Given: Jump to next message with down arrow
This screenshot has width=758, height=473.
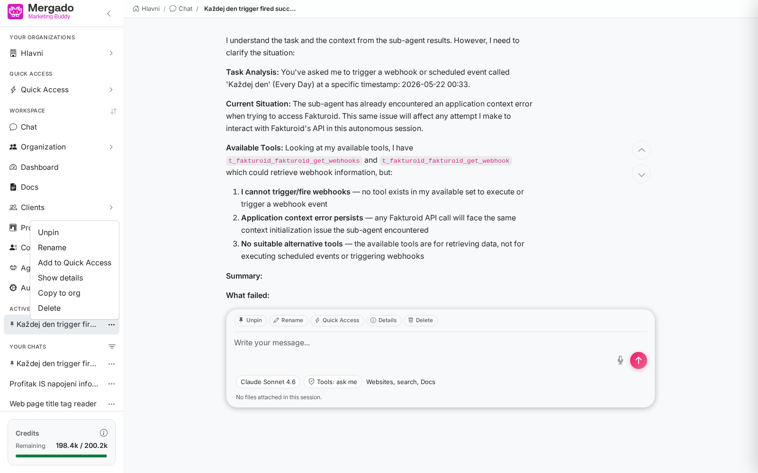Looking at the screenshot, I should click(x=641, y=174).
